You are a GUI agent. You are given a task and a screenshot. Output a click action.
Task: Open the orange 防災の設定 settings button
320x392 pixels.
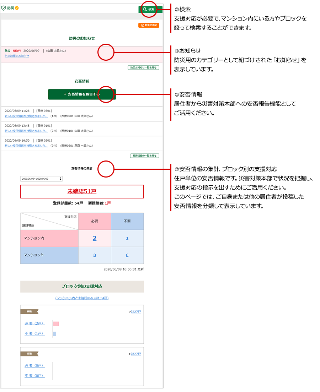(149, 26)
